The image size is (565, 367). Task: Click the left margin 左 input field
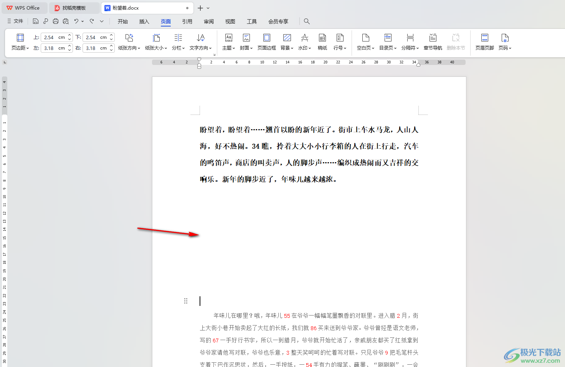click(54, 48)
